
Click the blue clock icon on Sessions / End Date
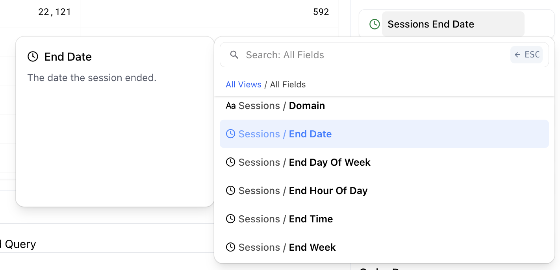pos(230,134)
